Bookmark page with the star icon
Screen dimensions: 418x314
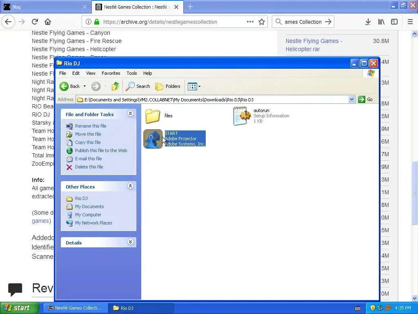click(x=262, y=22)
